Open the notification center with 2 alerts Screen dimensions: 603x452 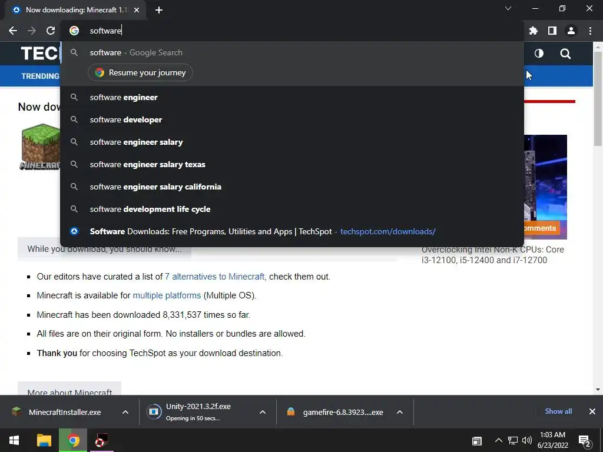585,441
